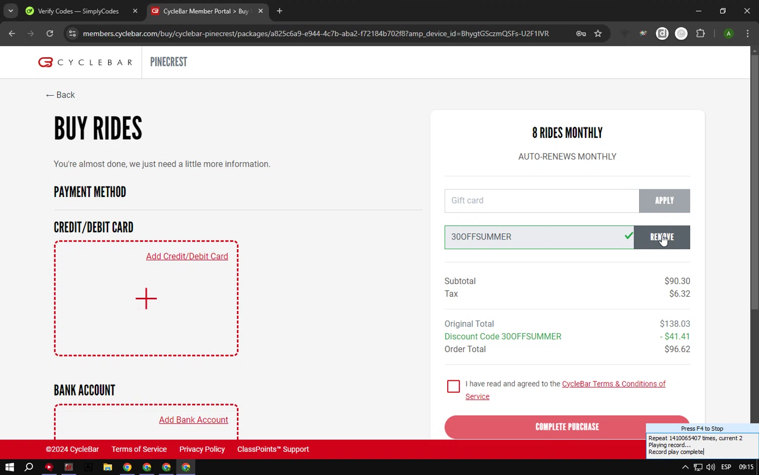Open Windows taskbar search
Viewport: 759px width, 475px height.
[29, 467]
